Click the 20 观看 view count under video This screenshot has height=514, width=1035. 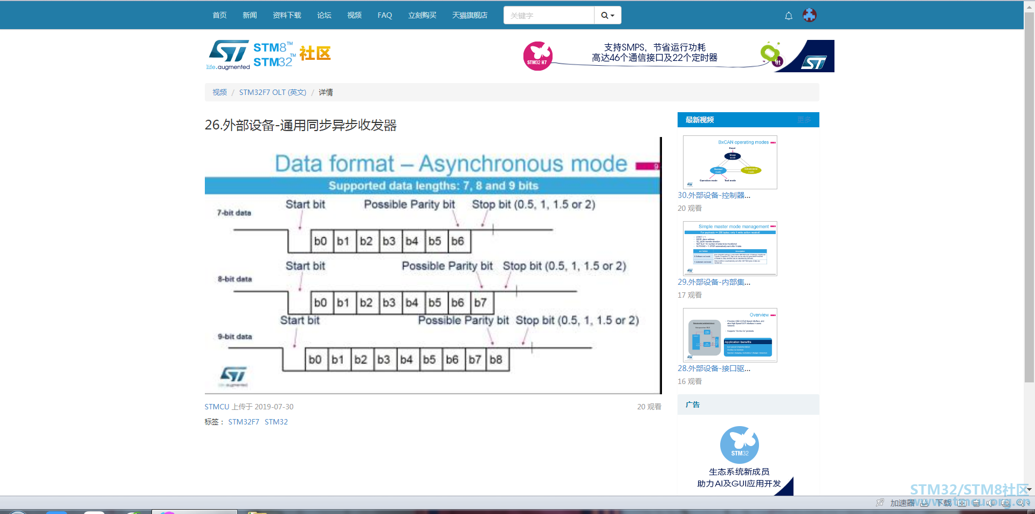coord(649,407)
